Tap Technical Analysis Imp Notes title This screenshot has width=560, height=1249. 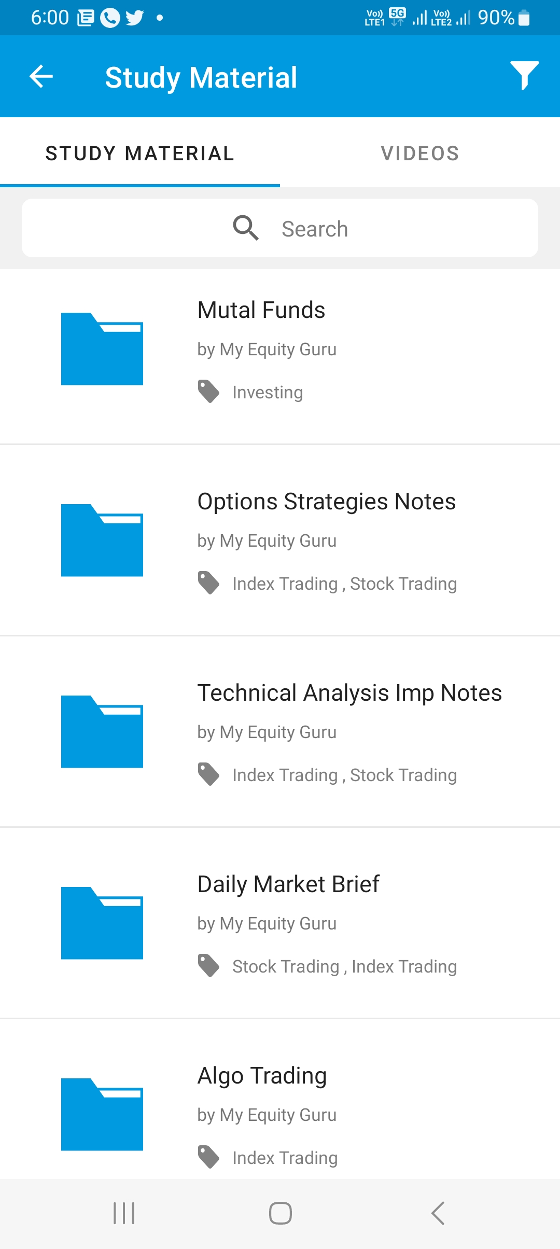coord(349,693)
